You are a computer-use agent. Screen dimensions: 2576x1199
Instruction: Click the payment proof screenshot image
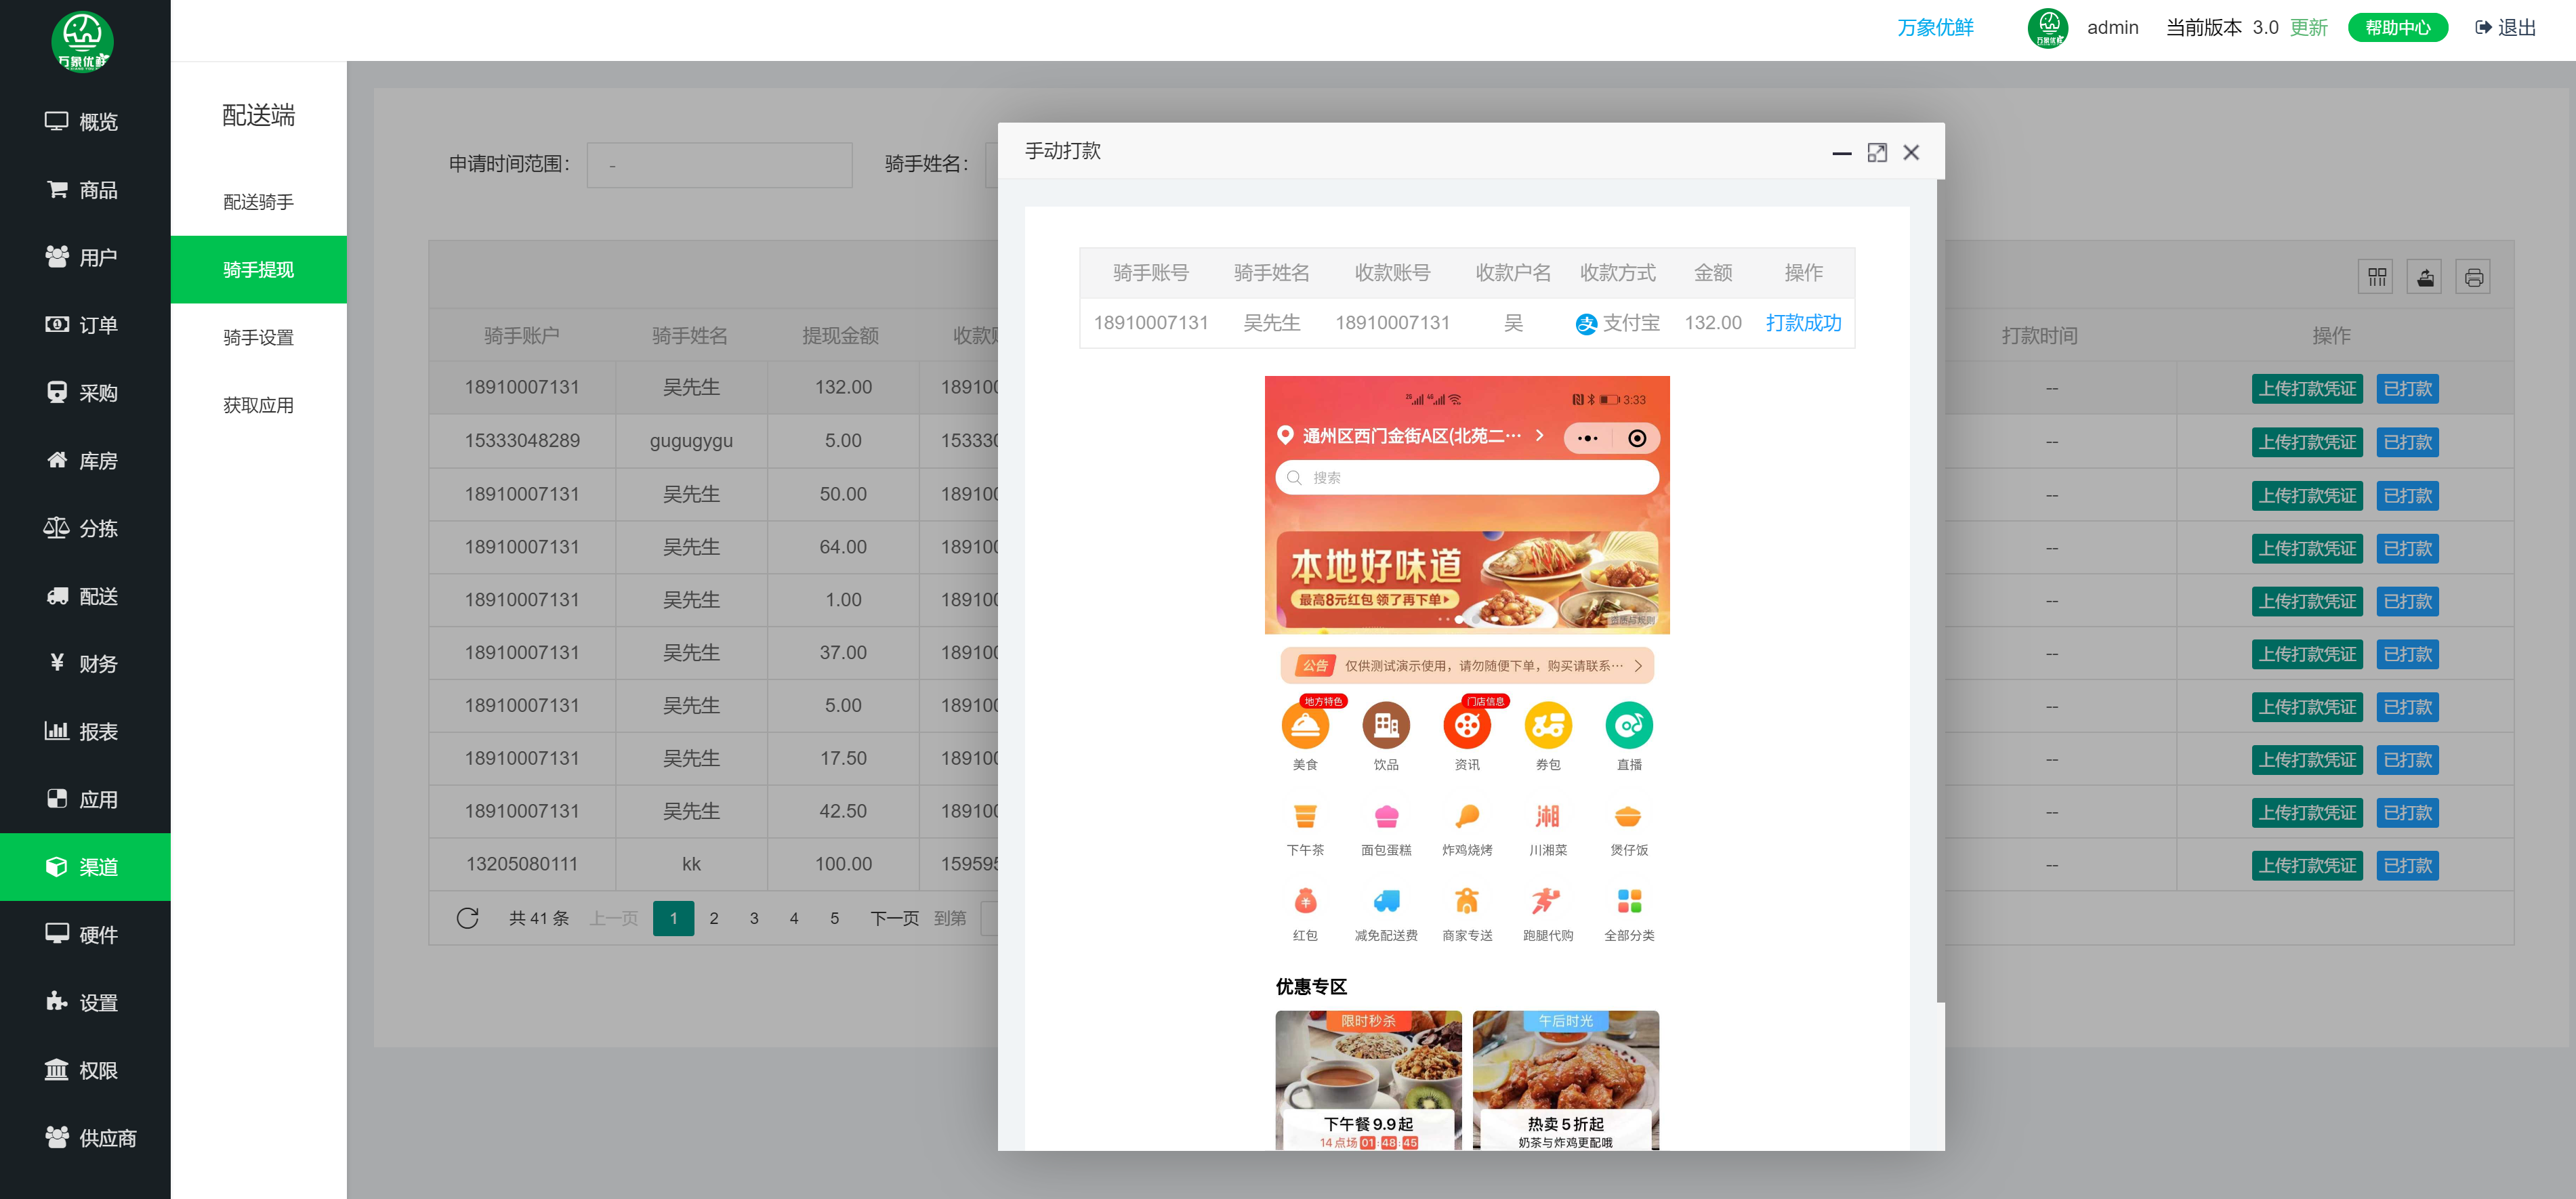(1466, 760)
